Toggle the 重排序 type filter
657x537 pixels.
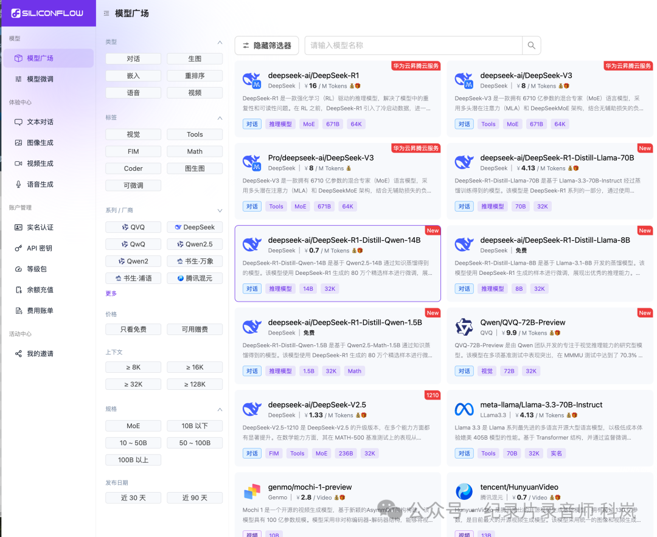tap(195, 76)
